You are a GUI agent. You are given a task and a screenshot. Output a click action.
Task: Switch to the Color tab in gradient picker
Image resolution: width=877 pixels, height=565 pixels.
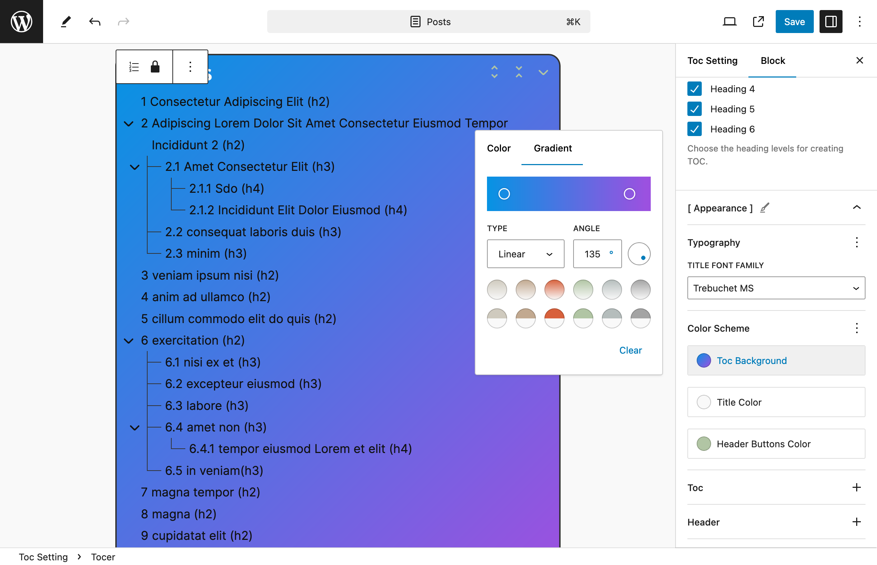point(499,148)
